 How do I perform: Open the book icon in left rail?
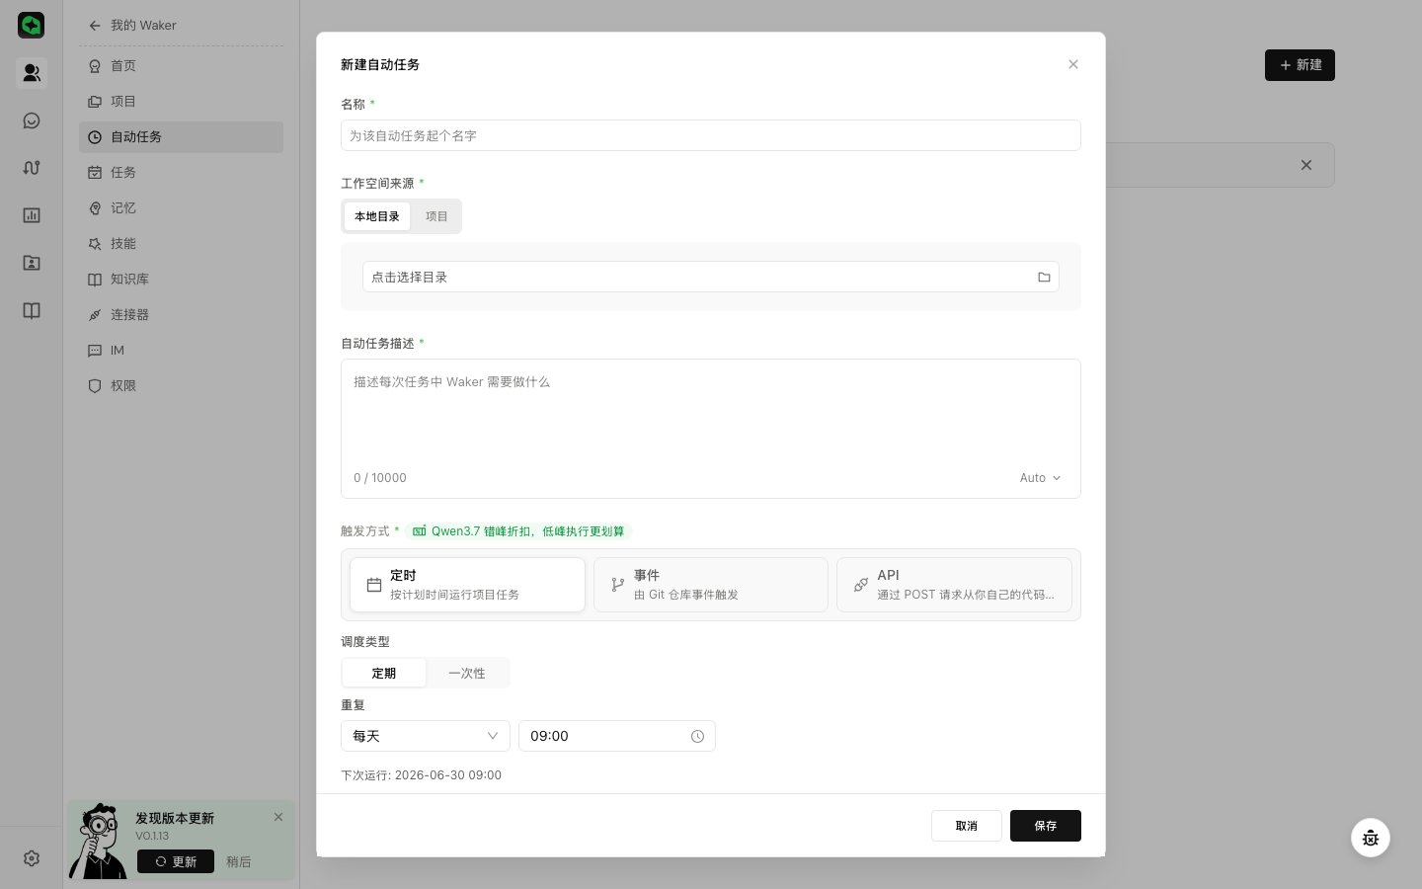point(32,311)
